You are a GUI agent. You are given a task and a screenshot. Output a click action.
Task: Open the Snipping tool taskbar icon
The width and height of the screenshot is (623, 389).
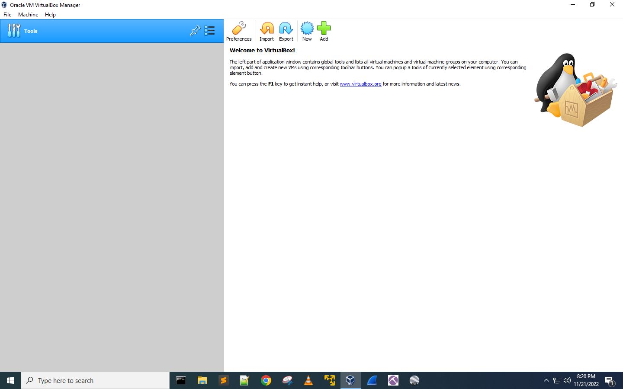pyautogui.click(x=287, y=380)
